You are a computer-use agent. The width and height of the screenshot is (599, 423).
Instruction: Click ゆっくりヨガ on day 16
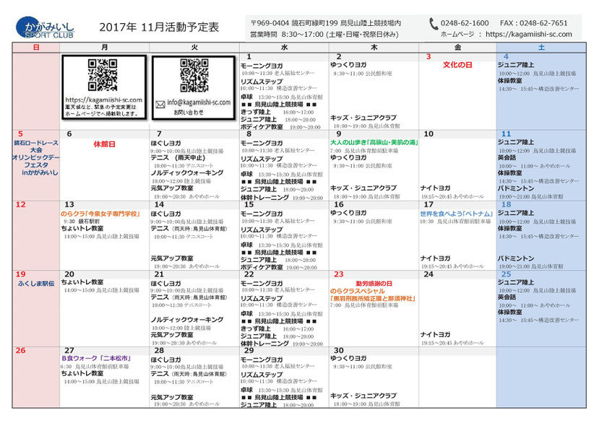click(x=348, y=213)
